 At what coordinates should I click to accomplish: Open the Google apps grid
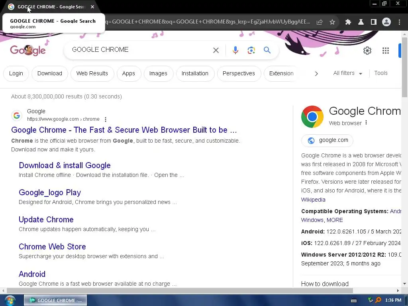tap(385, 51)
